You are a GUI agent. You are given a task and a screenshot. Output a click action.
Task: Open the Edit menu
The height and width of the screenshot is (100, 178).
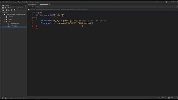pyautogui.click(x=7, y=2)
